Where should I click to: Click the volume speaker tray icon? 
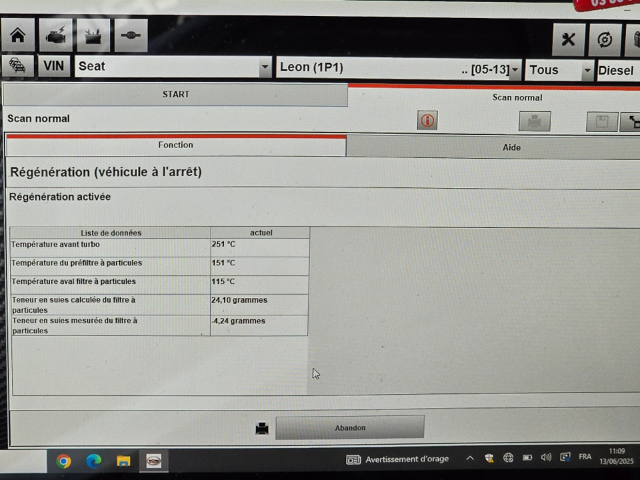[x=546, y=457]
